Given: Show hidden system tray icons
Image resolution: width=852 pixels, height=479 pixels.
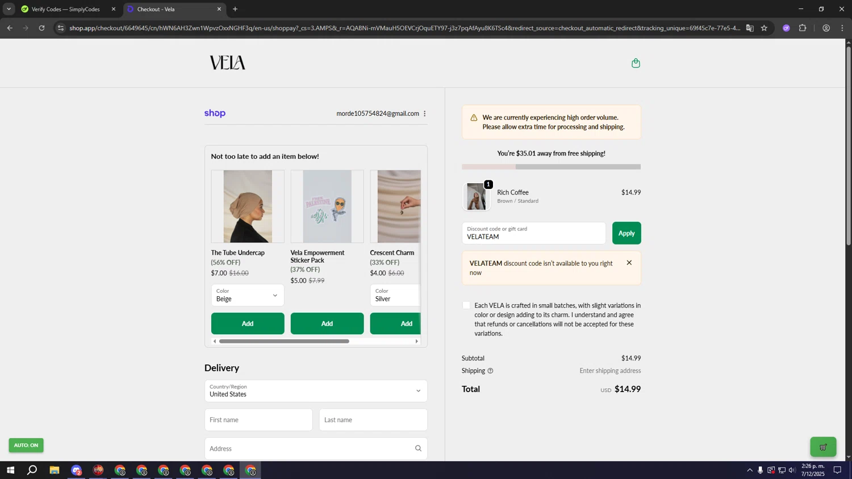Looking at the screenshot, I should (x=750, y=470).
